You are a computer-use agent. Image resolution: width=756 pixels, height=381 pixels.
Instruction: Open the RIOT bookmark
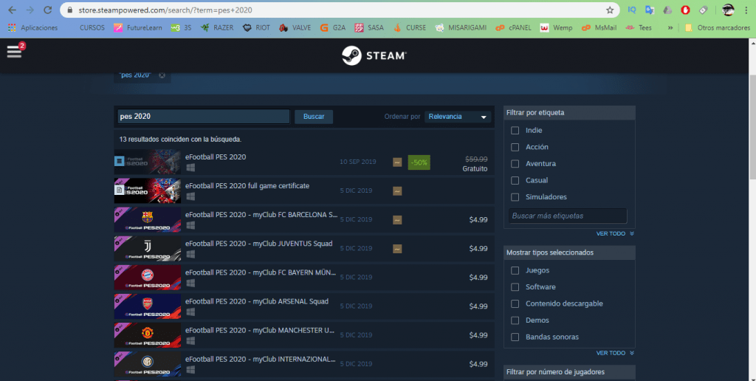(x=256, y=28)
